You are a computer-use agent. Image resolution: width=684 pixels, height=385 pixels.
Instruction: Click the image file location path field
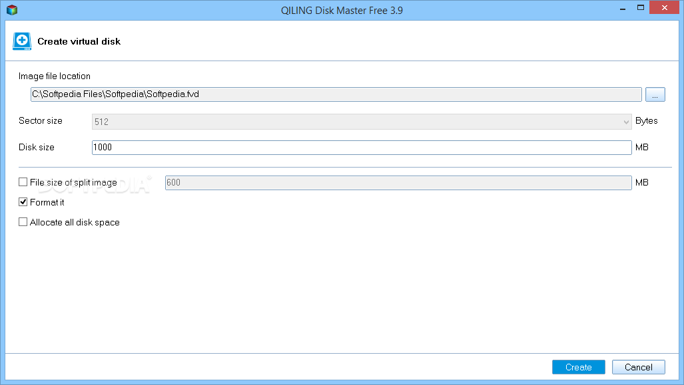[x=336, y=94]
